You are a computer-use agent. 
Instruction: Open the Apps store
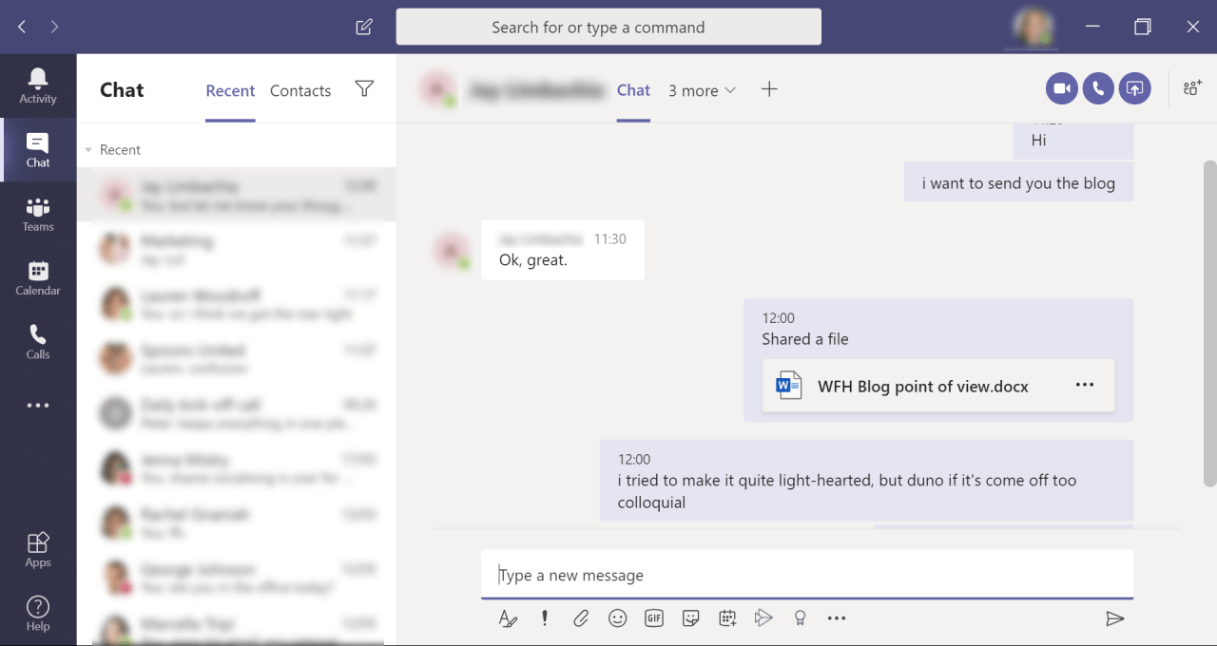[38, 550]
